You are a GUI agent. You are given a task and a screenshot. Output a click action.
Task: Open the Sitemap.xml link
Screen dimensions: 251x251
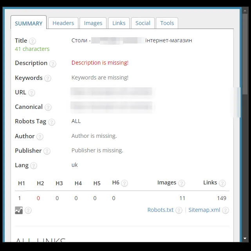pyautogui.click(x=204, y=210)
